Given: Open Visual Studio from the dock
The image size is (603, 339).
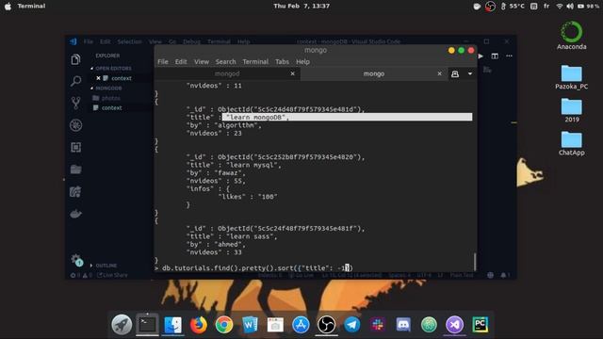Looking at the screenshot, I should (454, 325).
